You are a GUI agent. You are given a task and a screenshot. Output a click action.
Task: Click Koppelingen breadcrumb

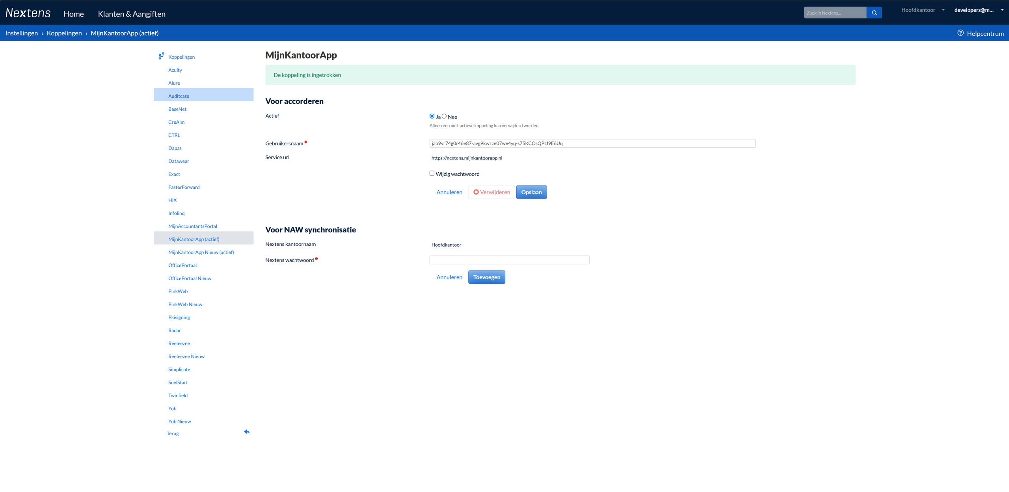[64, 33]
